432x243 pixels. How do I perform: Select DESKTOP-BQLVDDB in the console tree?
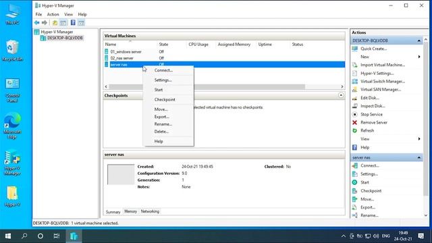pyautogui.click(x=65, y=38)
